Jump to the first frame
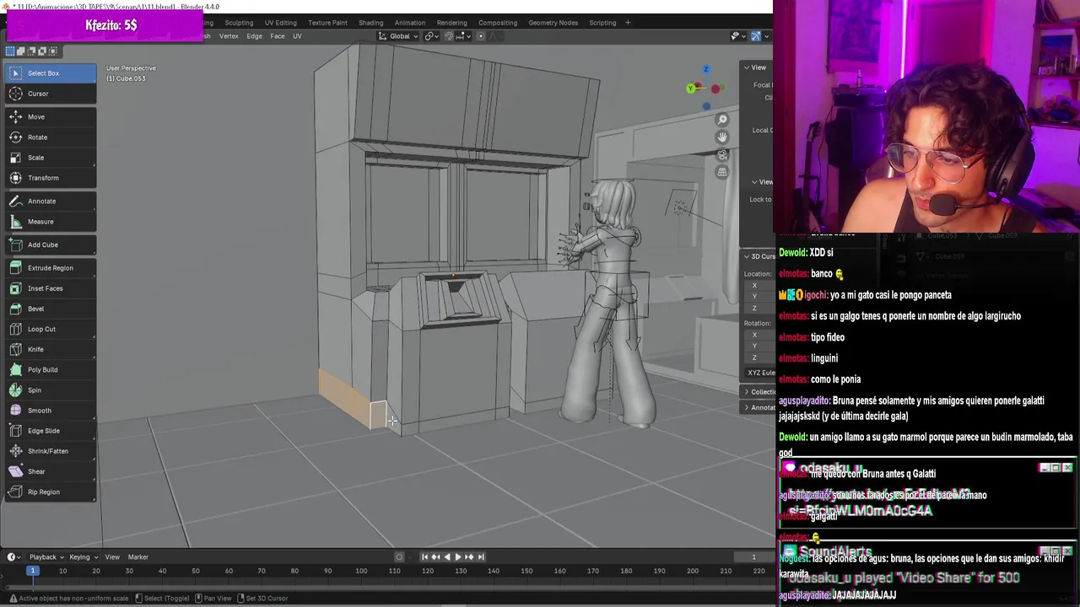This screenshot has width=1080, height=607. 424,556
